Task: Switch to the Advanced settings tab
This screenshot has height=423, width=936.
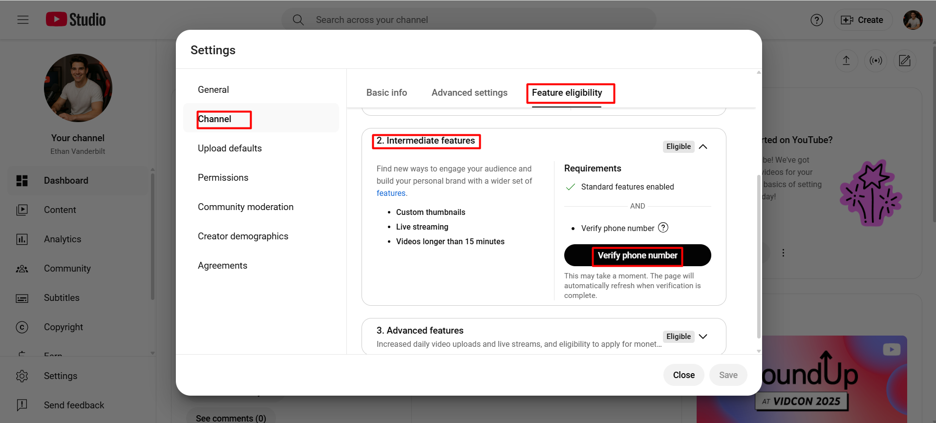Action: click(x=469, y=93)
